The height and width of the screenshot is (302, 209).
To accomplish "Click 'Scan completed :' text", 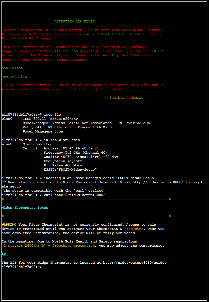I will point(40,144).
